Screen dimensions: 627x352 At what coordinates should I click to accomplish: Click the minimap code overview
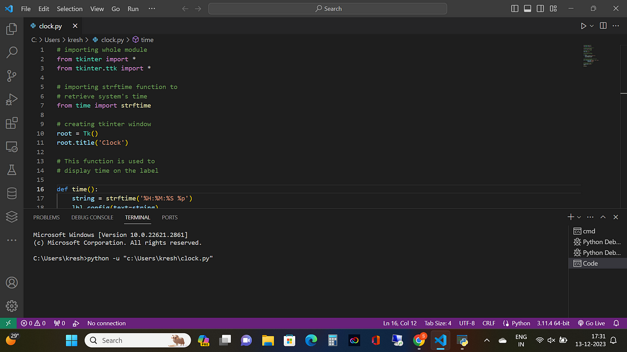(590, 55)
